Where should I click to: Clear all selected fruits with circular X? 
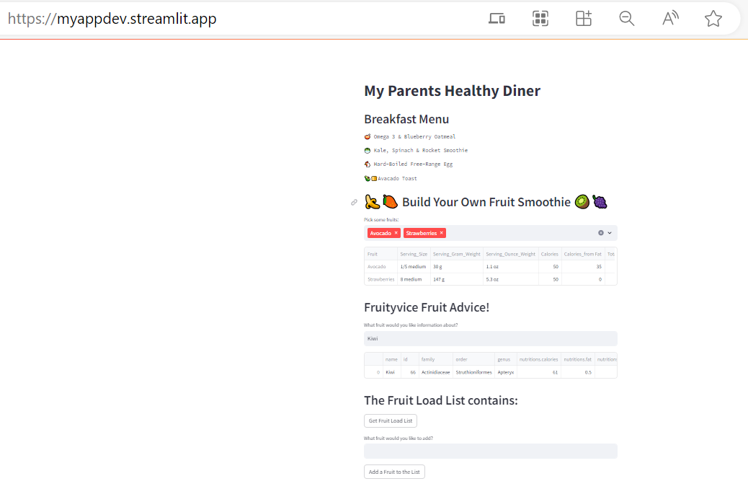point(601,233)
